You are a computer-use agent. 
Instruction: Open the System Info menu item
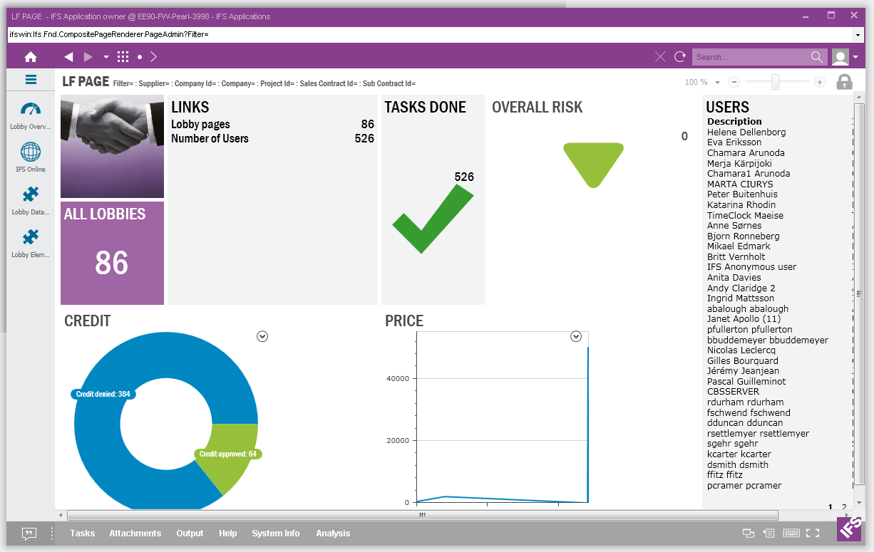pos(275,533)
